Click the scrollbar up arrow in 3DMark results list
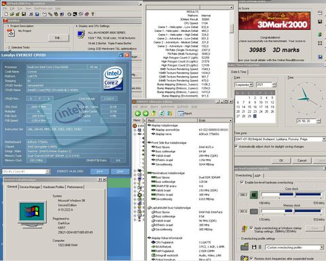 coord(231,7)
